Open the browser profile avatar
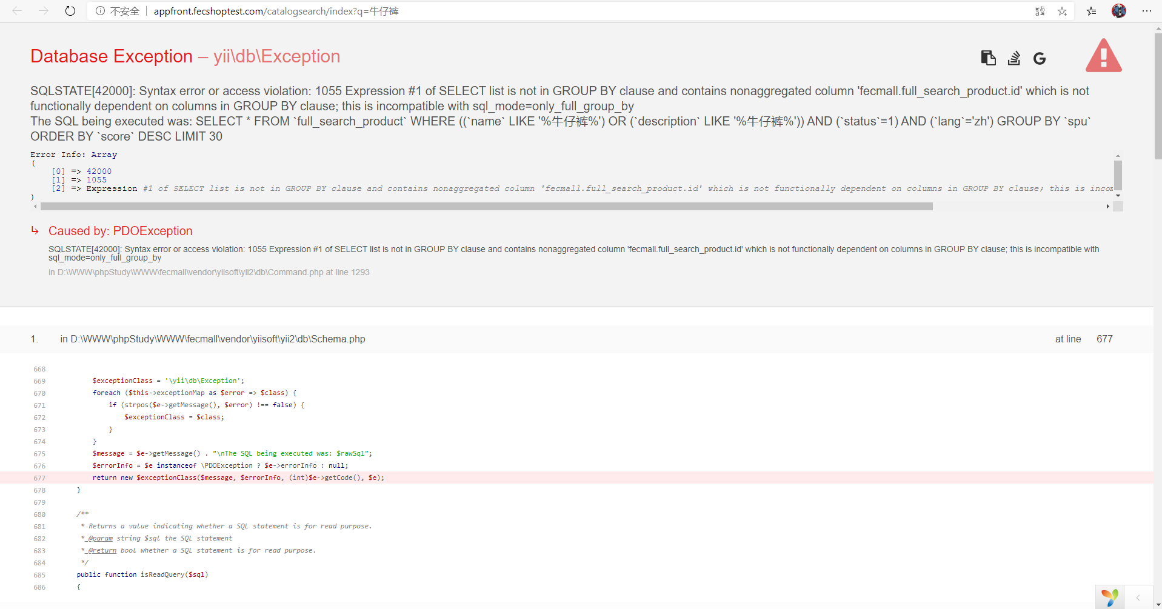Viewport: 1162px width, 609px height. pyautogui.click(x=1118, y=11)
